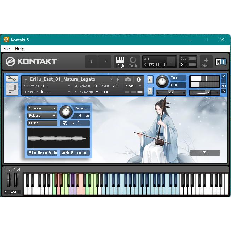
Task: Click the Kontakt logo in header
Action: click(x=31, y=62)
